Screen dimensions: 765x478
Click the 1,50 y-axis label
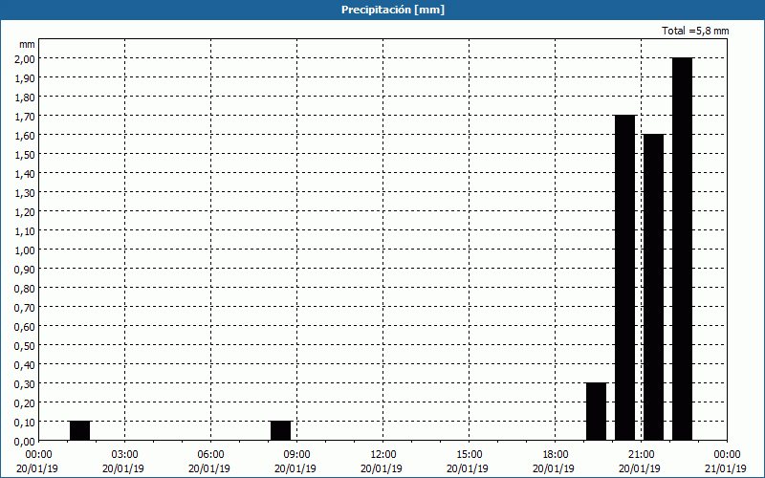click(x=27, y=154)
